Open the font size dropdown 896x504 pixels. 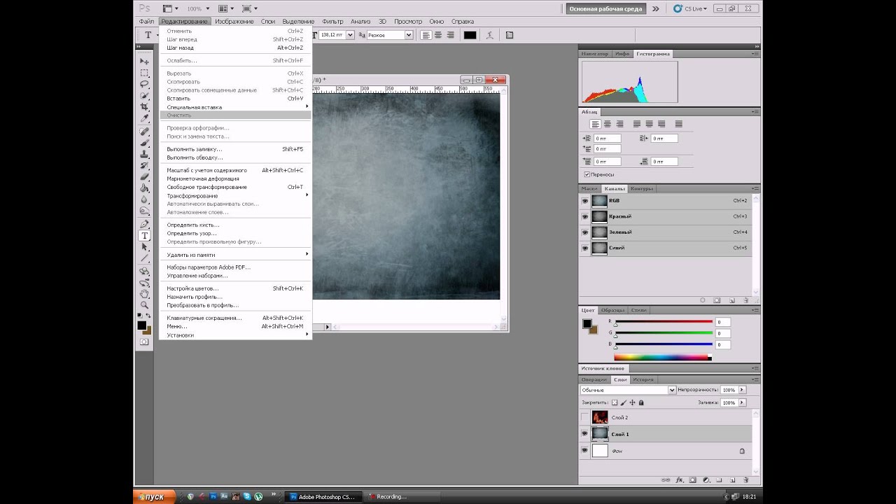(351, 35)
